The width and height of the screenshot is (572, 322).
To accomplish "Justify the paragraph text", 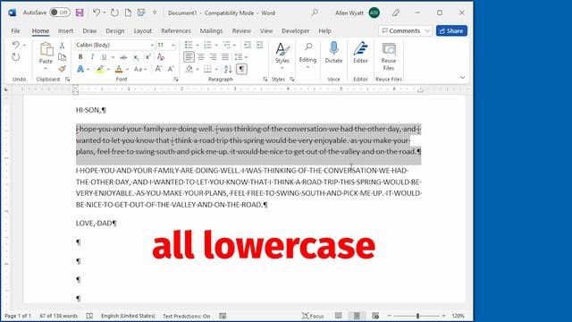I will click(x=225, y=57).
